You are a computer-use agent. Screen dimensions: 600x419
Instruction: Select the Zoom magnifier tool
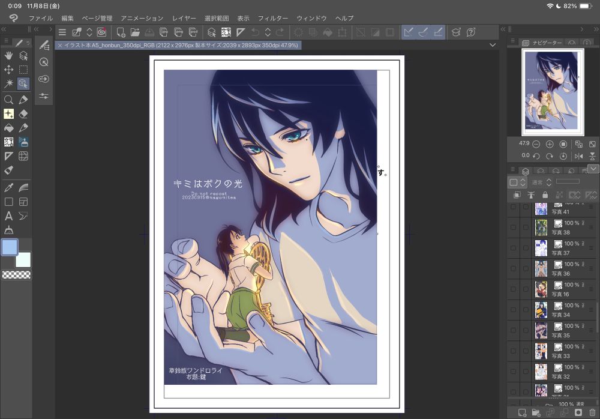(x=8, y=100)
